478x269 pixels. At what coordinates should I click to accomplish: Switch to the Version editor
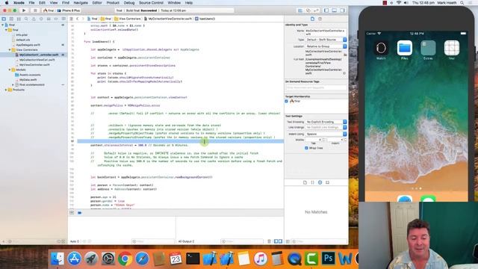(316, 10)
